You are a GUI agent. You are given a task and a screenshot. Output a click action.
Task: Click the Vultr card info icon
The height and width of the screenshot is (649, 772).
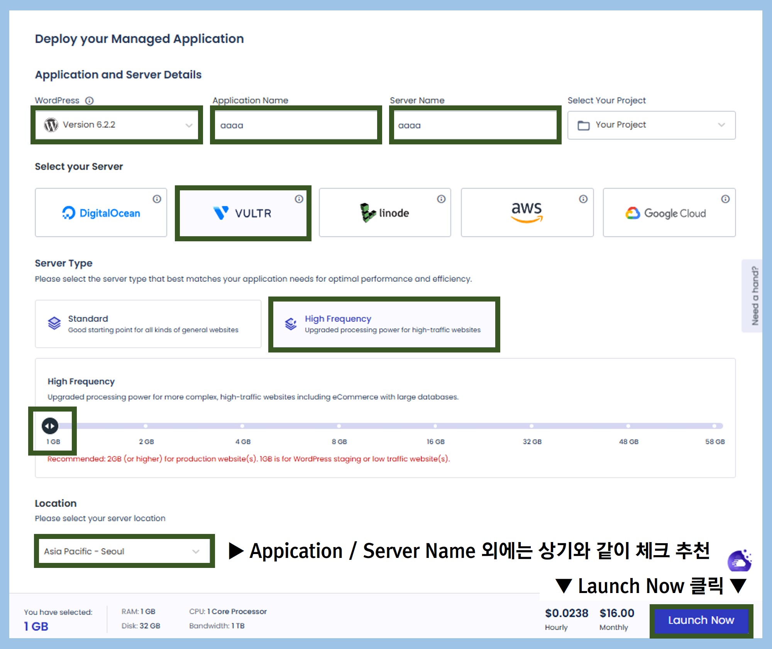click(299, 199)
